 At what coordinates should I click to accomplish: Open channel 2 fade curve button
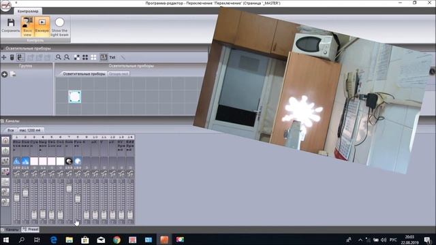coord(25,174)
